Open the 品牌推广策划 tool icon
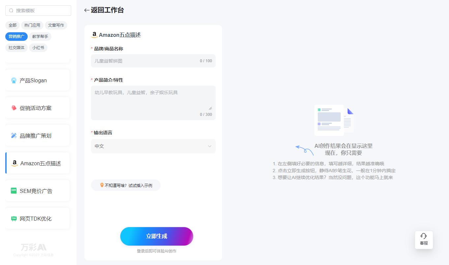 click(14, 135)
